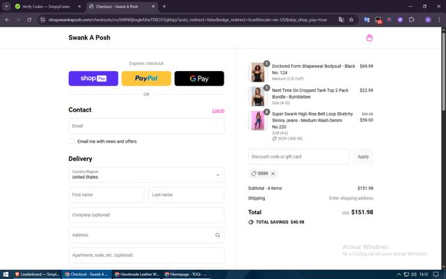This screenshot has width=446, height=279.
Task: Click the $69.99 bodysuit price
Action: coord(367,66)
